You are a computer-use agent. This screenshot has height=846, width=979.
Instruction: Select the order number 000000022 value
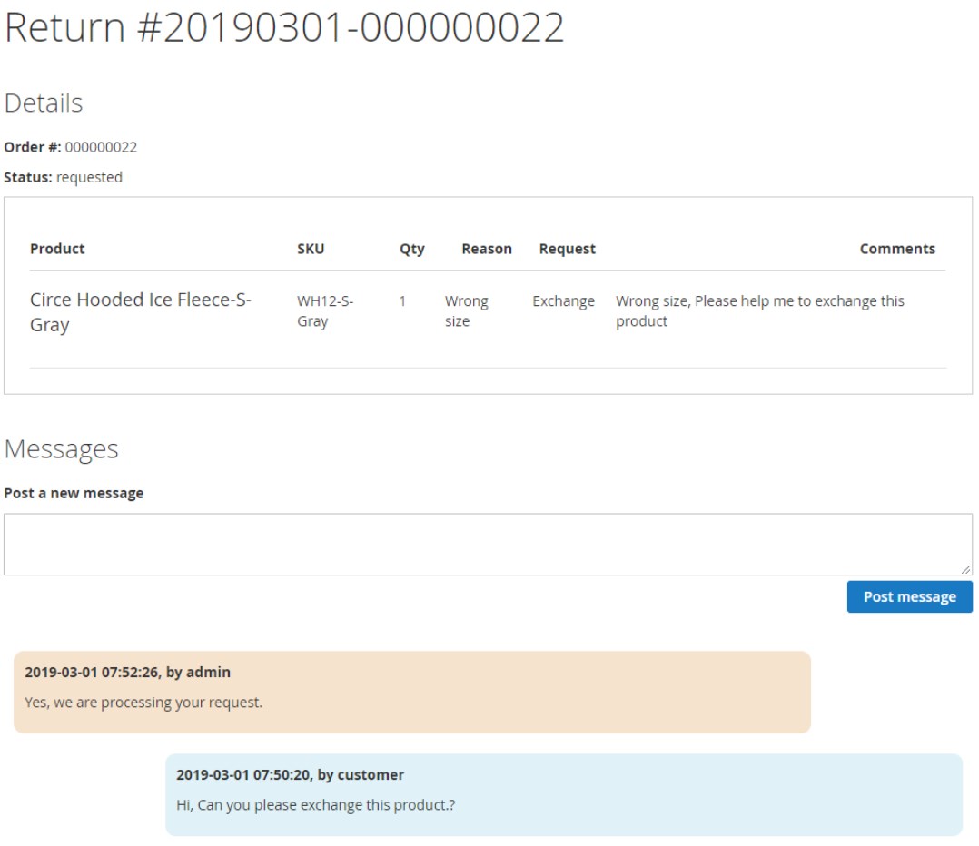tap(101, 147)
